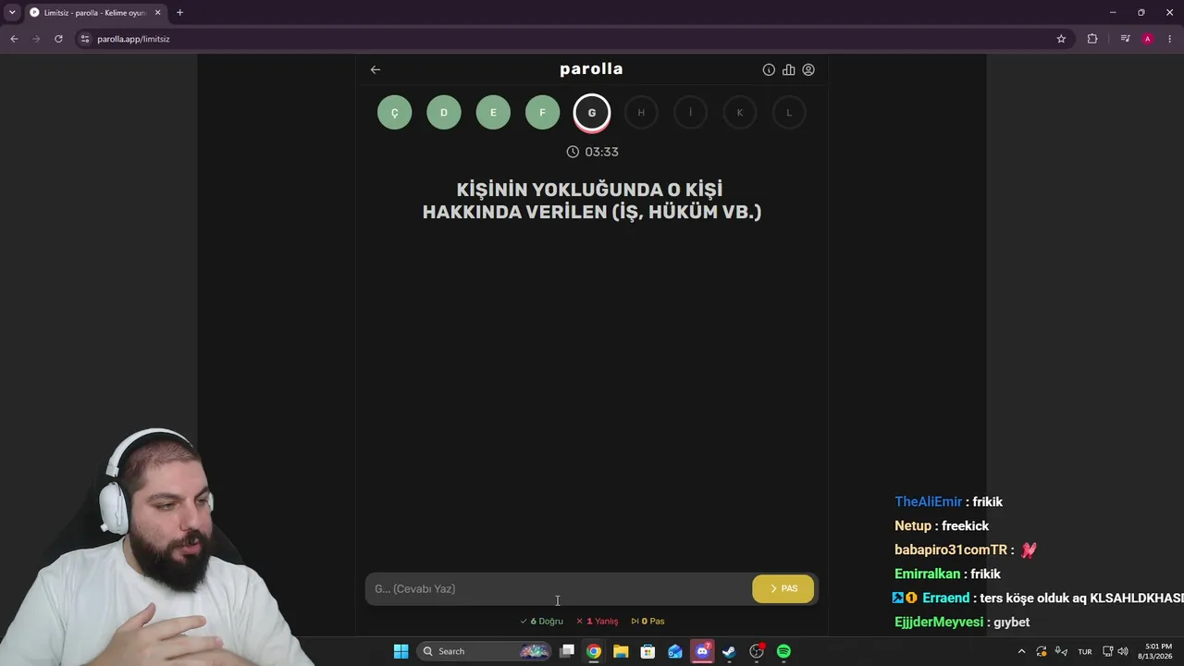Select the letter L circle
Viewport: 1184px width, 666px height.
(x=789, y=113)
